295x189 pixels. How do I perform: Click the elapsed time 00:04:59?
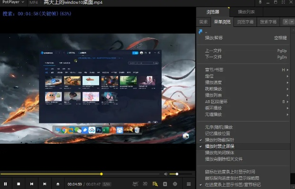coord(74,184)
